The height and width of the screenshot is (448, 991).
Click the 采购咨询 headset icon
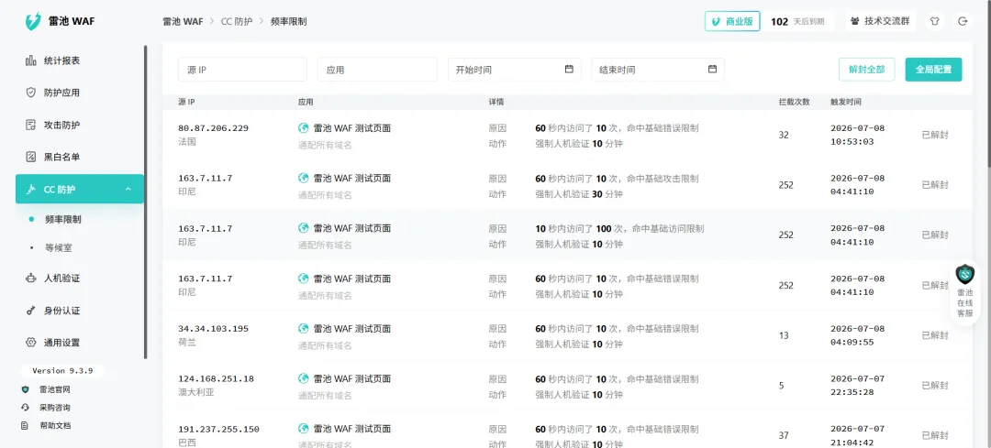26,408
